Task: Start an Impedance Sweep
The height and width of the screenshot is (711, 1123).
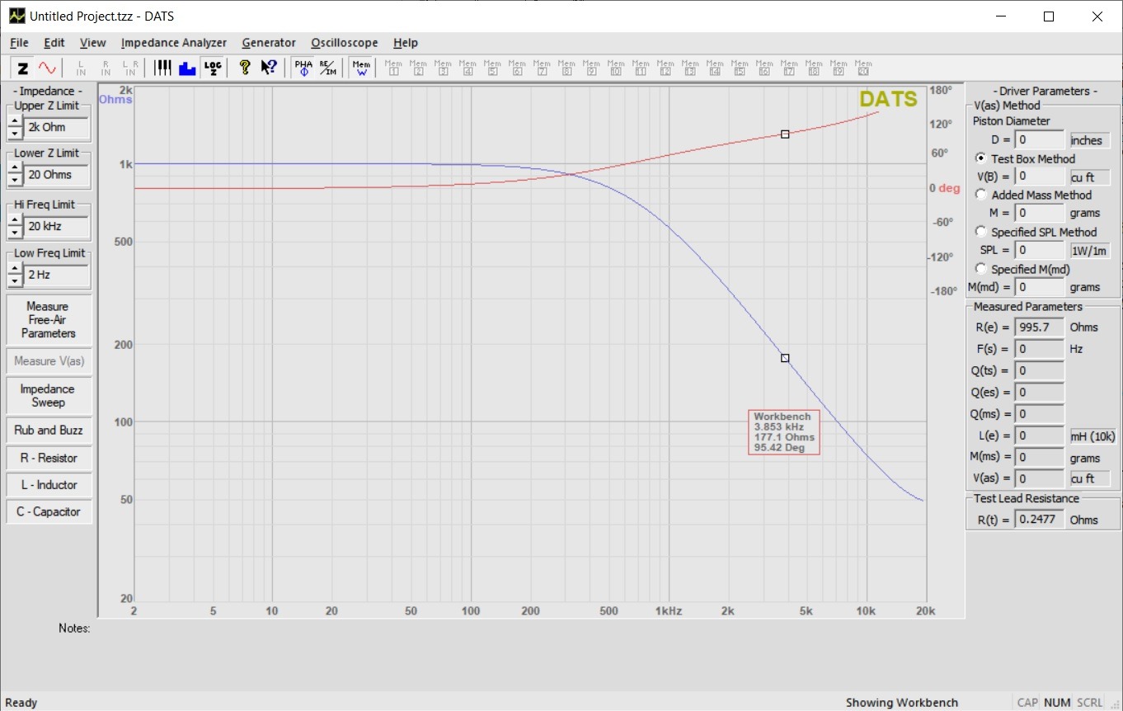Action: (x=48, y=396)
